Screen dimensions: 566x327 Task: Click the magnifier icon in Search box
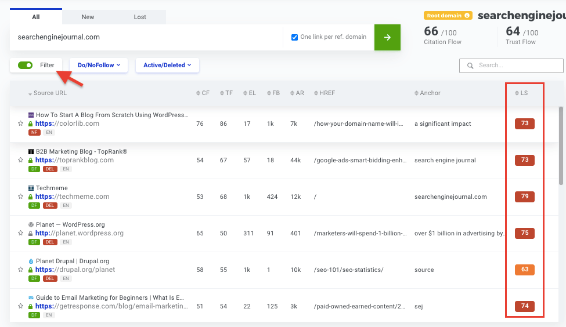click(470, 66)
